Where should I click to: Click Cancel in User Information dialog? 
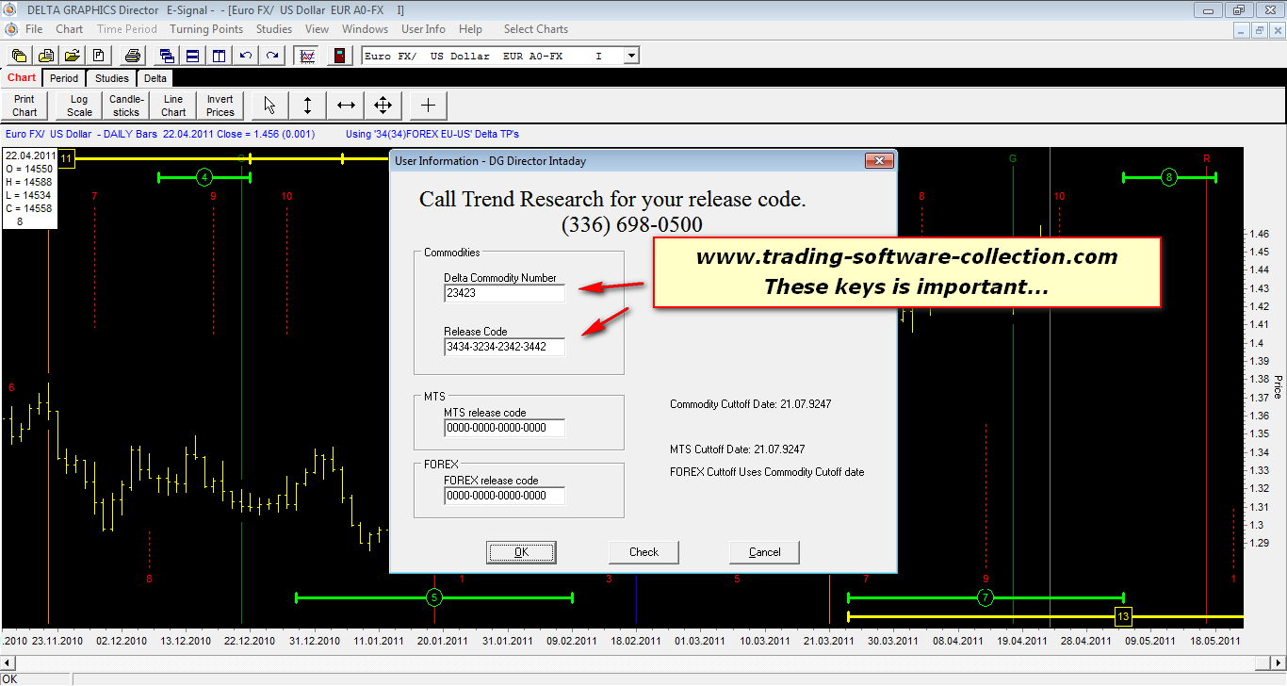[764, 552]
